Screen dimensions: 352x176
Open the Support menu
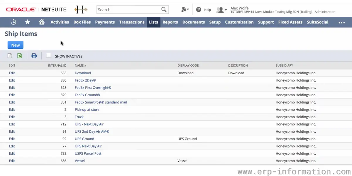(x=266, y=22)
